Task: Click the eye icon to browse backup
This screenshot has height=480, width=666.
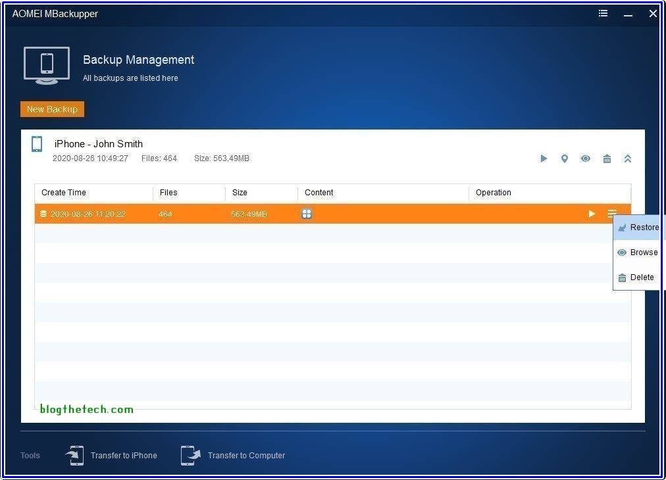Action: (x=585, y=158)
